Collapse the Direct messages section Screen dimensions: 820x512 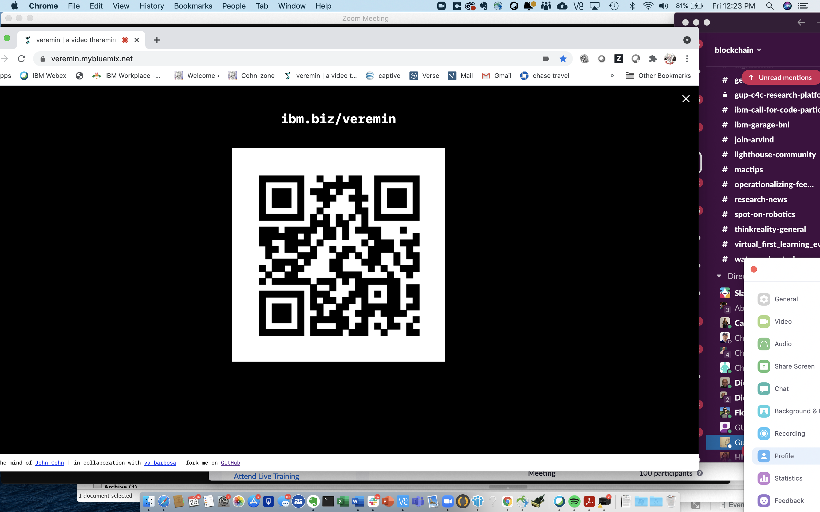(x=719, y=276)
